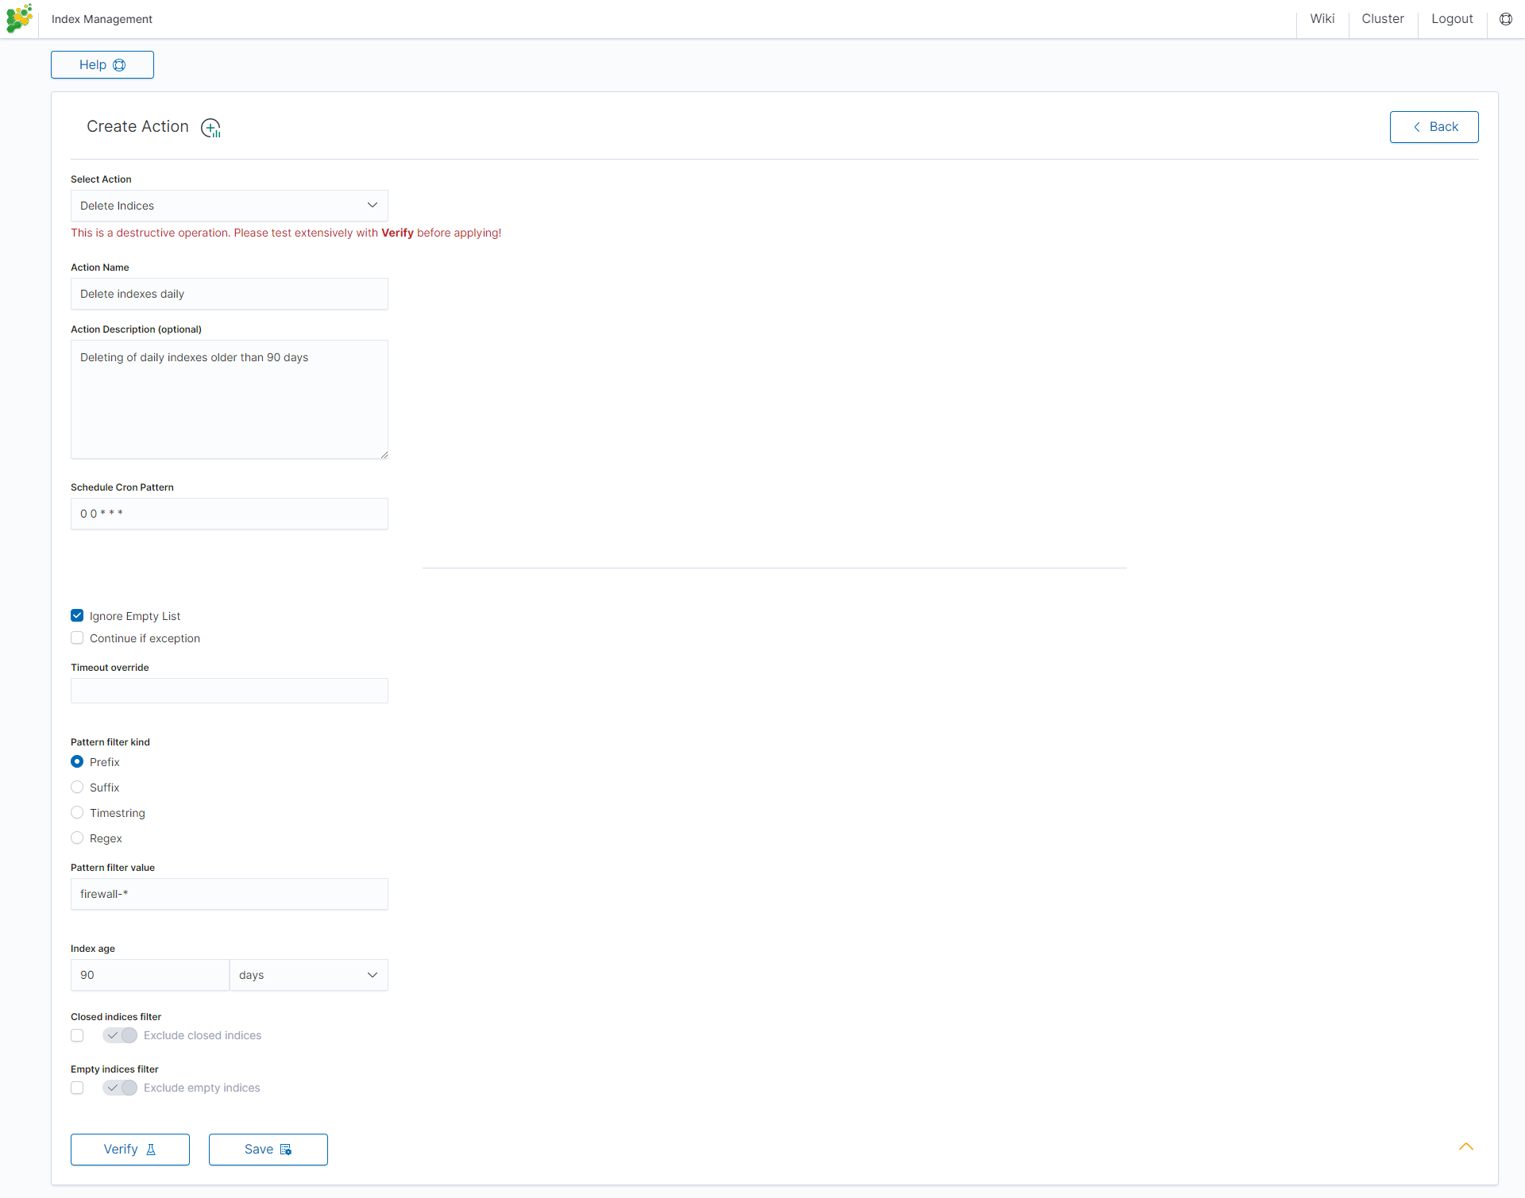Click the orange scroll-to-top chevron
This screenshot has height=1198, width=1525.
[1465, 1146]
